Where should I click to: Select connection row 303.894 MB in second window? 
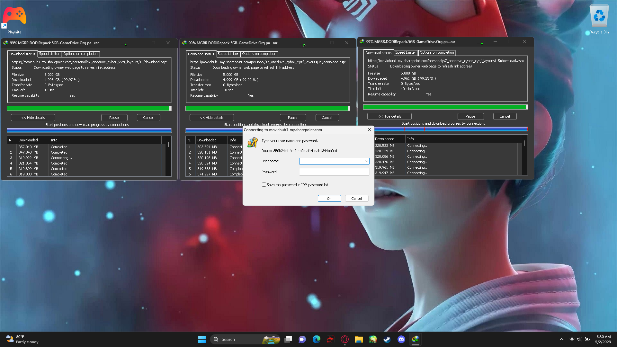[x=214, y=147]
